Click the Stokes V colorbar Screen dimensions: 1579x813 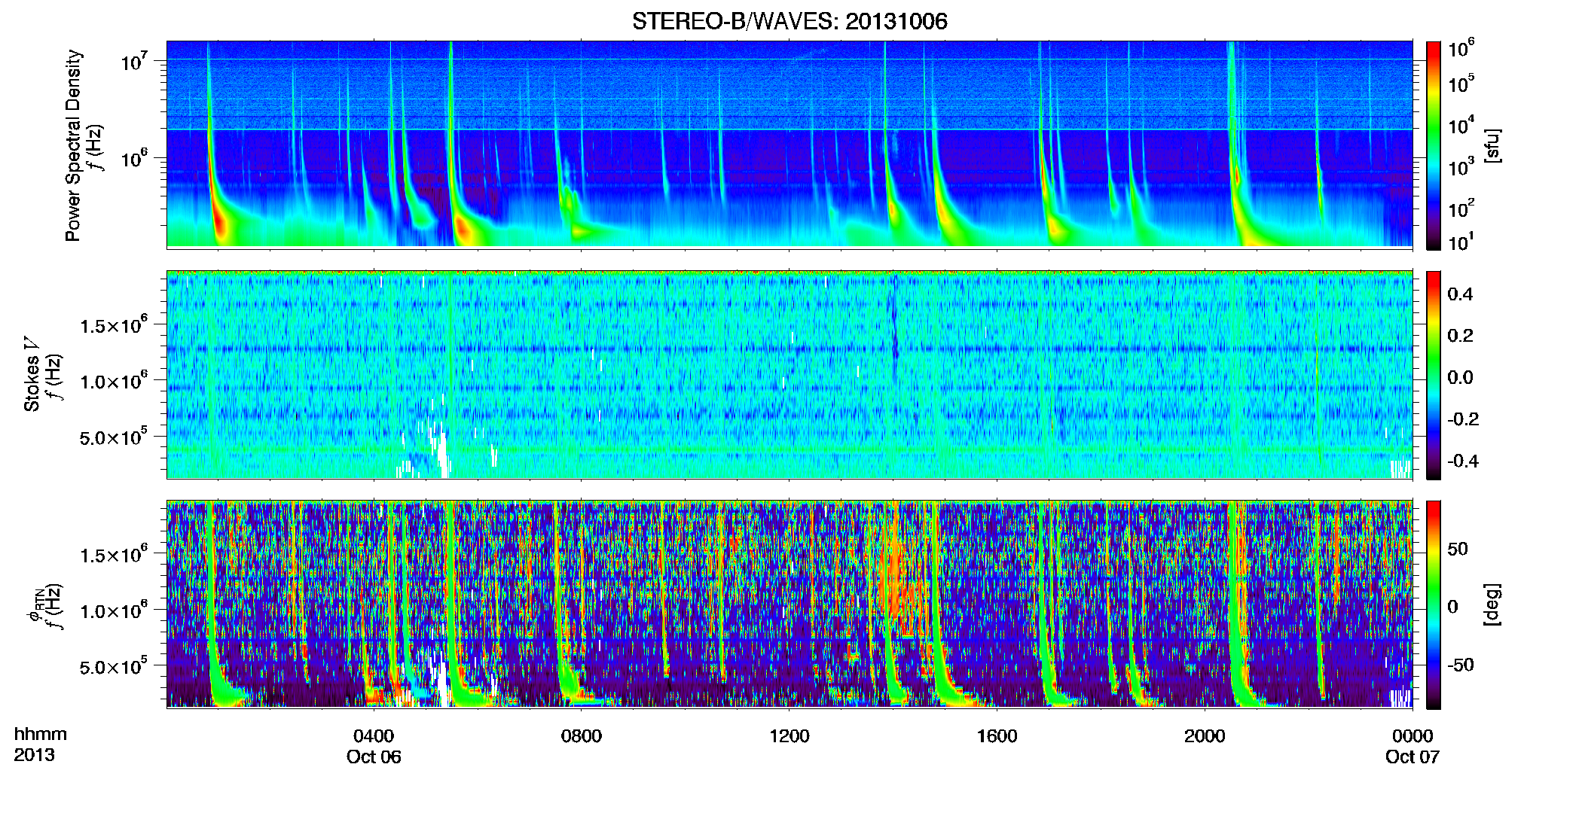1433,375
